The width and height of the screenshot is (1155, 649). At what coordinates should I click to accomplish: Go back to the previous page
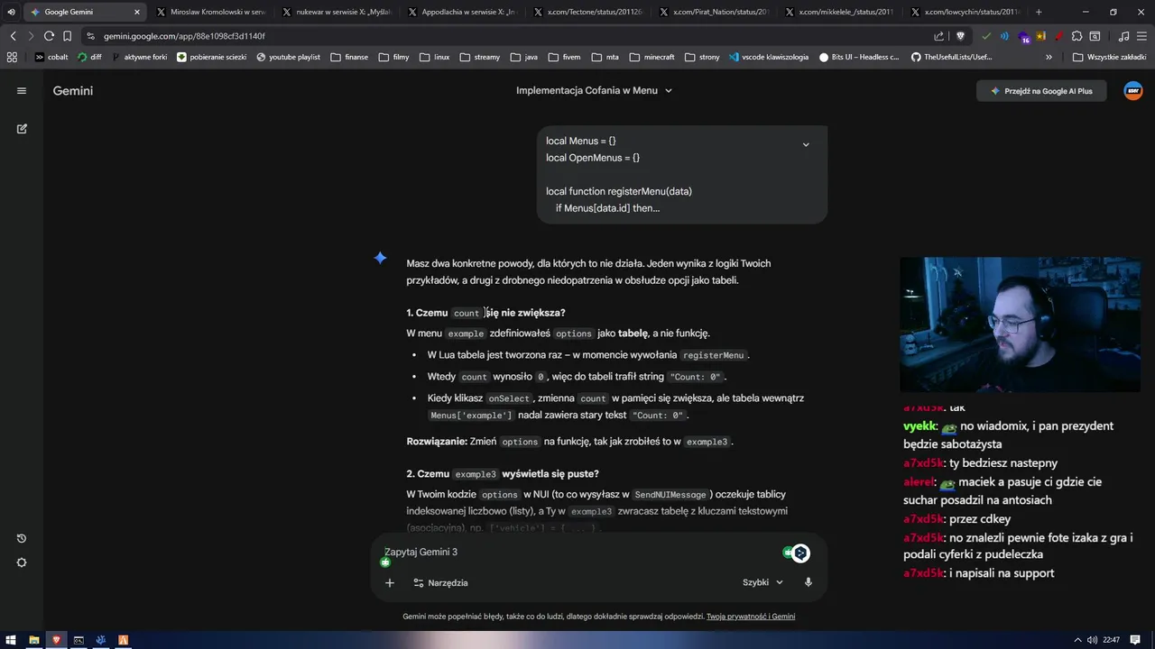(x=13, y=36)
